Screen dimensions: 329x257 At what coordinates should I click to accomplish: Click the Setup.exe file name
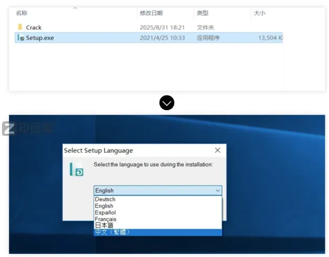[x=40, y=38]
